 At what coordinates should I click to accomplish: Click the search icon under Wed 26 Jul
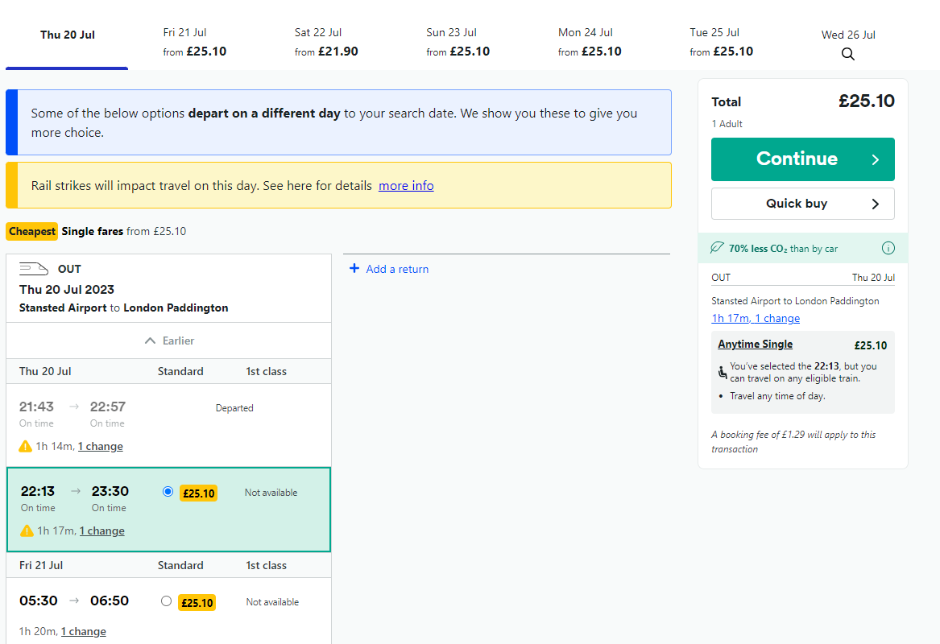click(847, 54)
